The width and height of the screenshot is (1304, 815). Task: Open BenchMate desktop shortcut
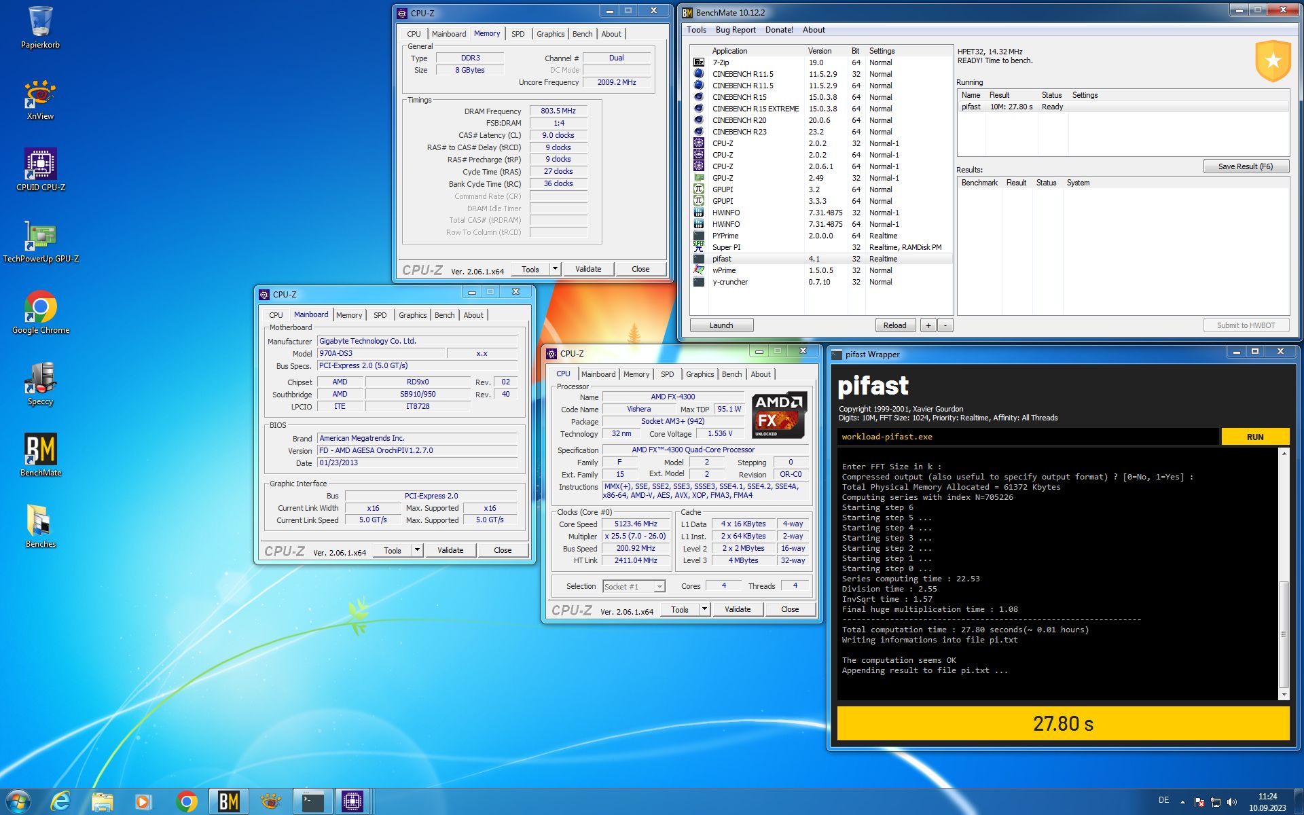[40, 456]
